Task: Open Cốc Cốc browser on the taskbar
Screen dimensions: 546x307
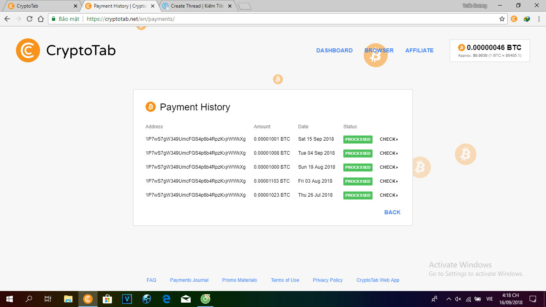Action: click(x=205, y=299)
